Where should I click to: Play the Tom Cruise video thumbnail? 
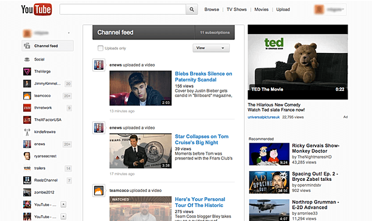click(141, 151)
